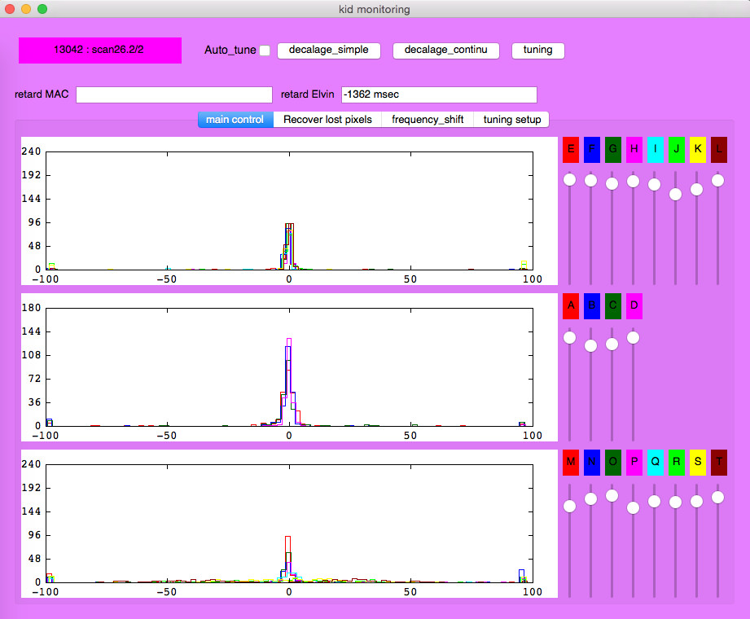Enable the Auto_tune checkbox

[265, 50]
